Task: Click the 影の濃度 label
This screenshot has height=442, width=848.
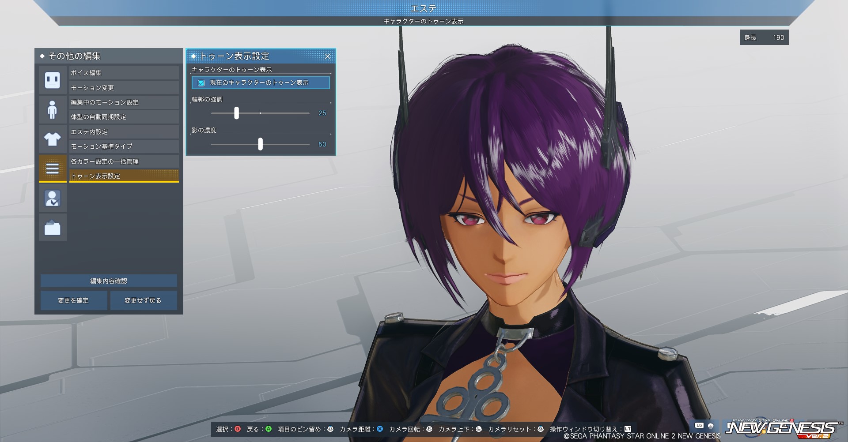Action: [x=204, y=130]
